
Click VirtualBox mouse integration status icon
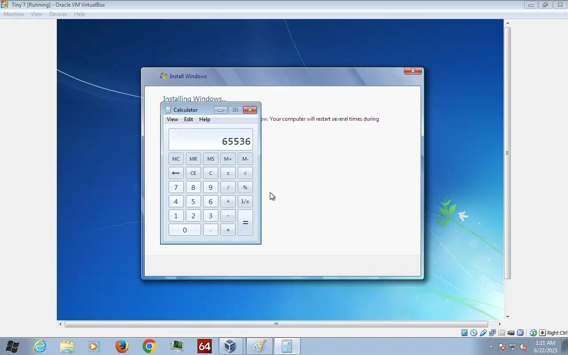[x=533, y=333]
